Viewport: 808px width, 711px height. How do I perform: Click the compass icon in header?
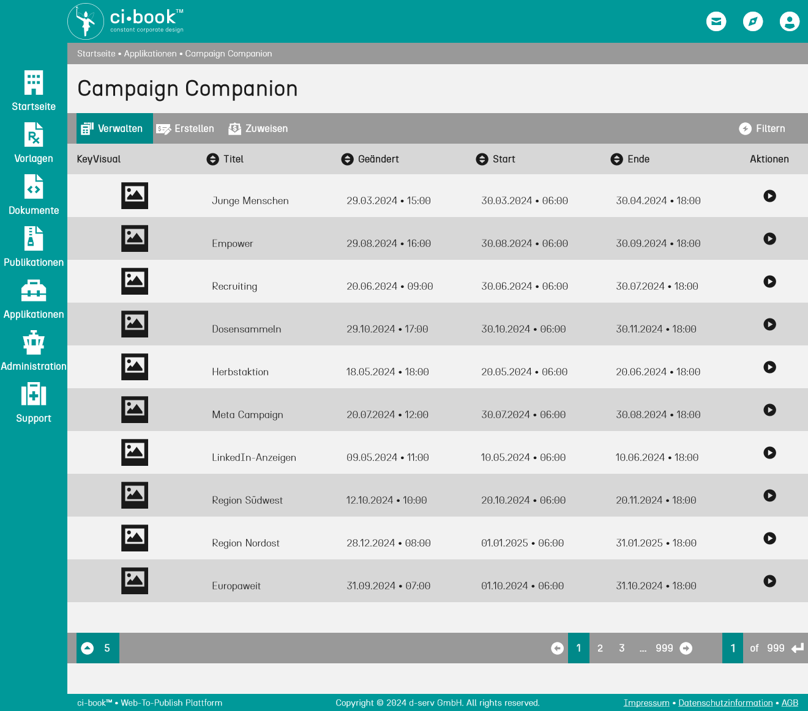753,21
